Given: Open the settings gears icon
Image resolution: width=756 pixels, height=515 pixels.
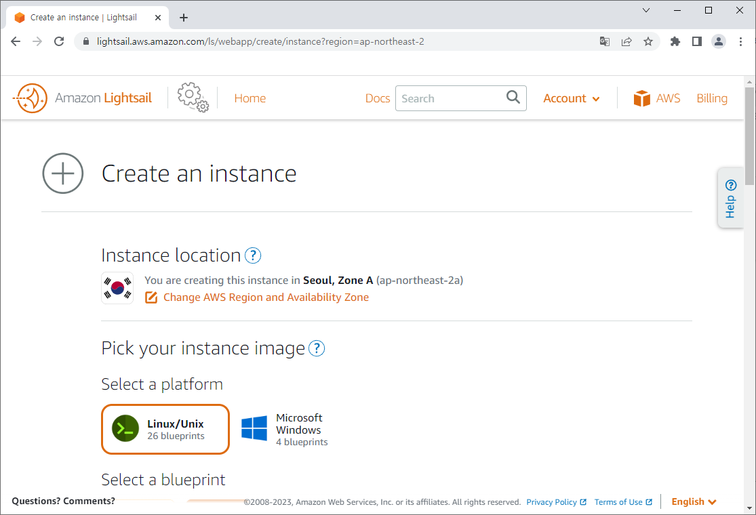Looking at the screenshot, I should 193,98.
